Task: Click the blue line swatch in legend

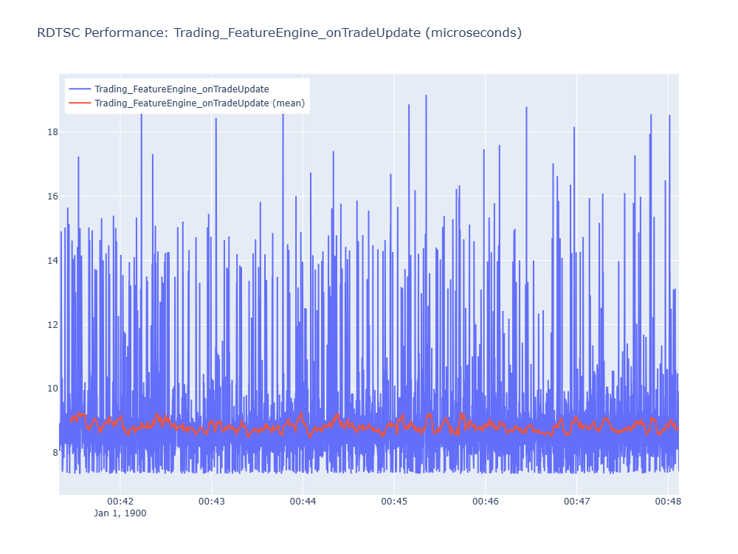Action: coord(80,89)
